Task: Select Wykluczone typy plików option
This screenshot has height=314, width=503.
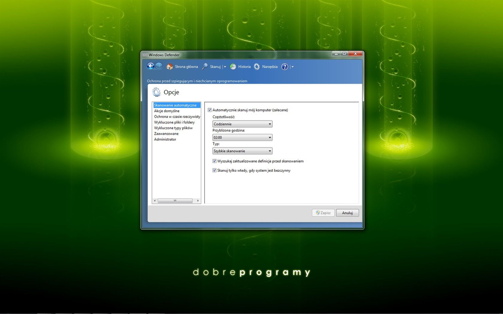Action: tap(177, 128)
